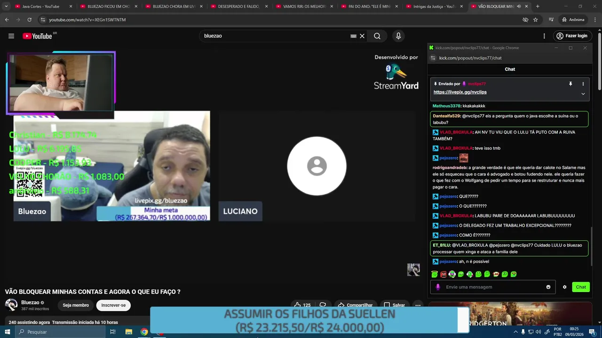The image size is (602, 338).
Task: Insert the red angry emote
Action: coord(443,274)
